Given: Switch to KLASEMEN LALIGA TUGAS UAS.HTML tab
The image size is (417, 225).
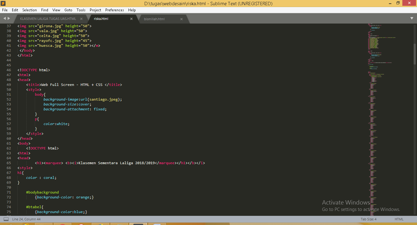Looking at the screenshot, I should point(48,19).
